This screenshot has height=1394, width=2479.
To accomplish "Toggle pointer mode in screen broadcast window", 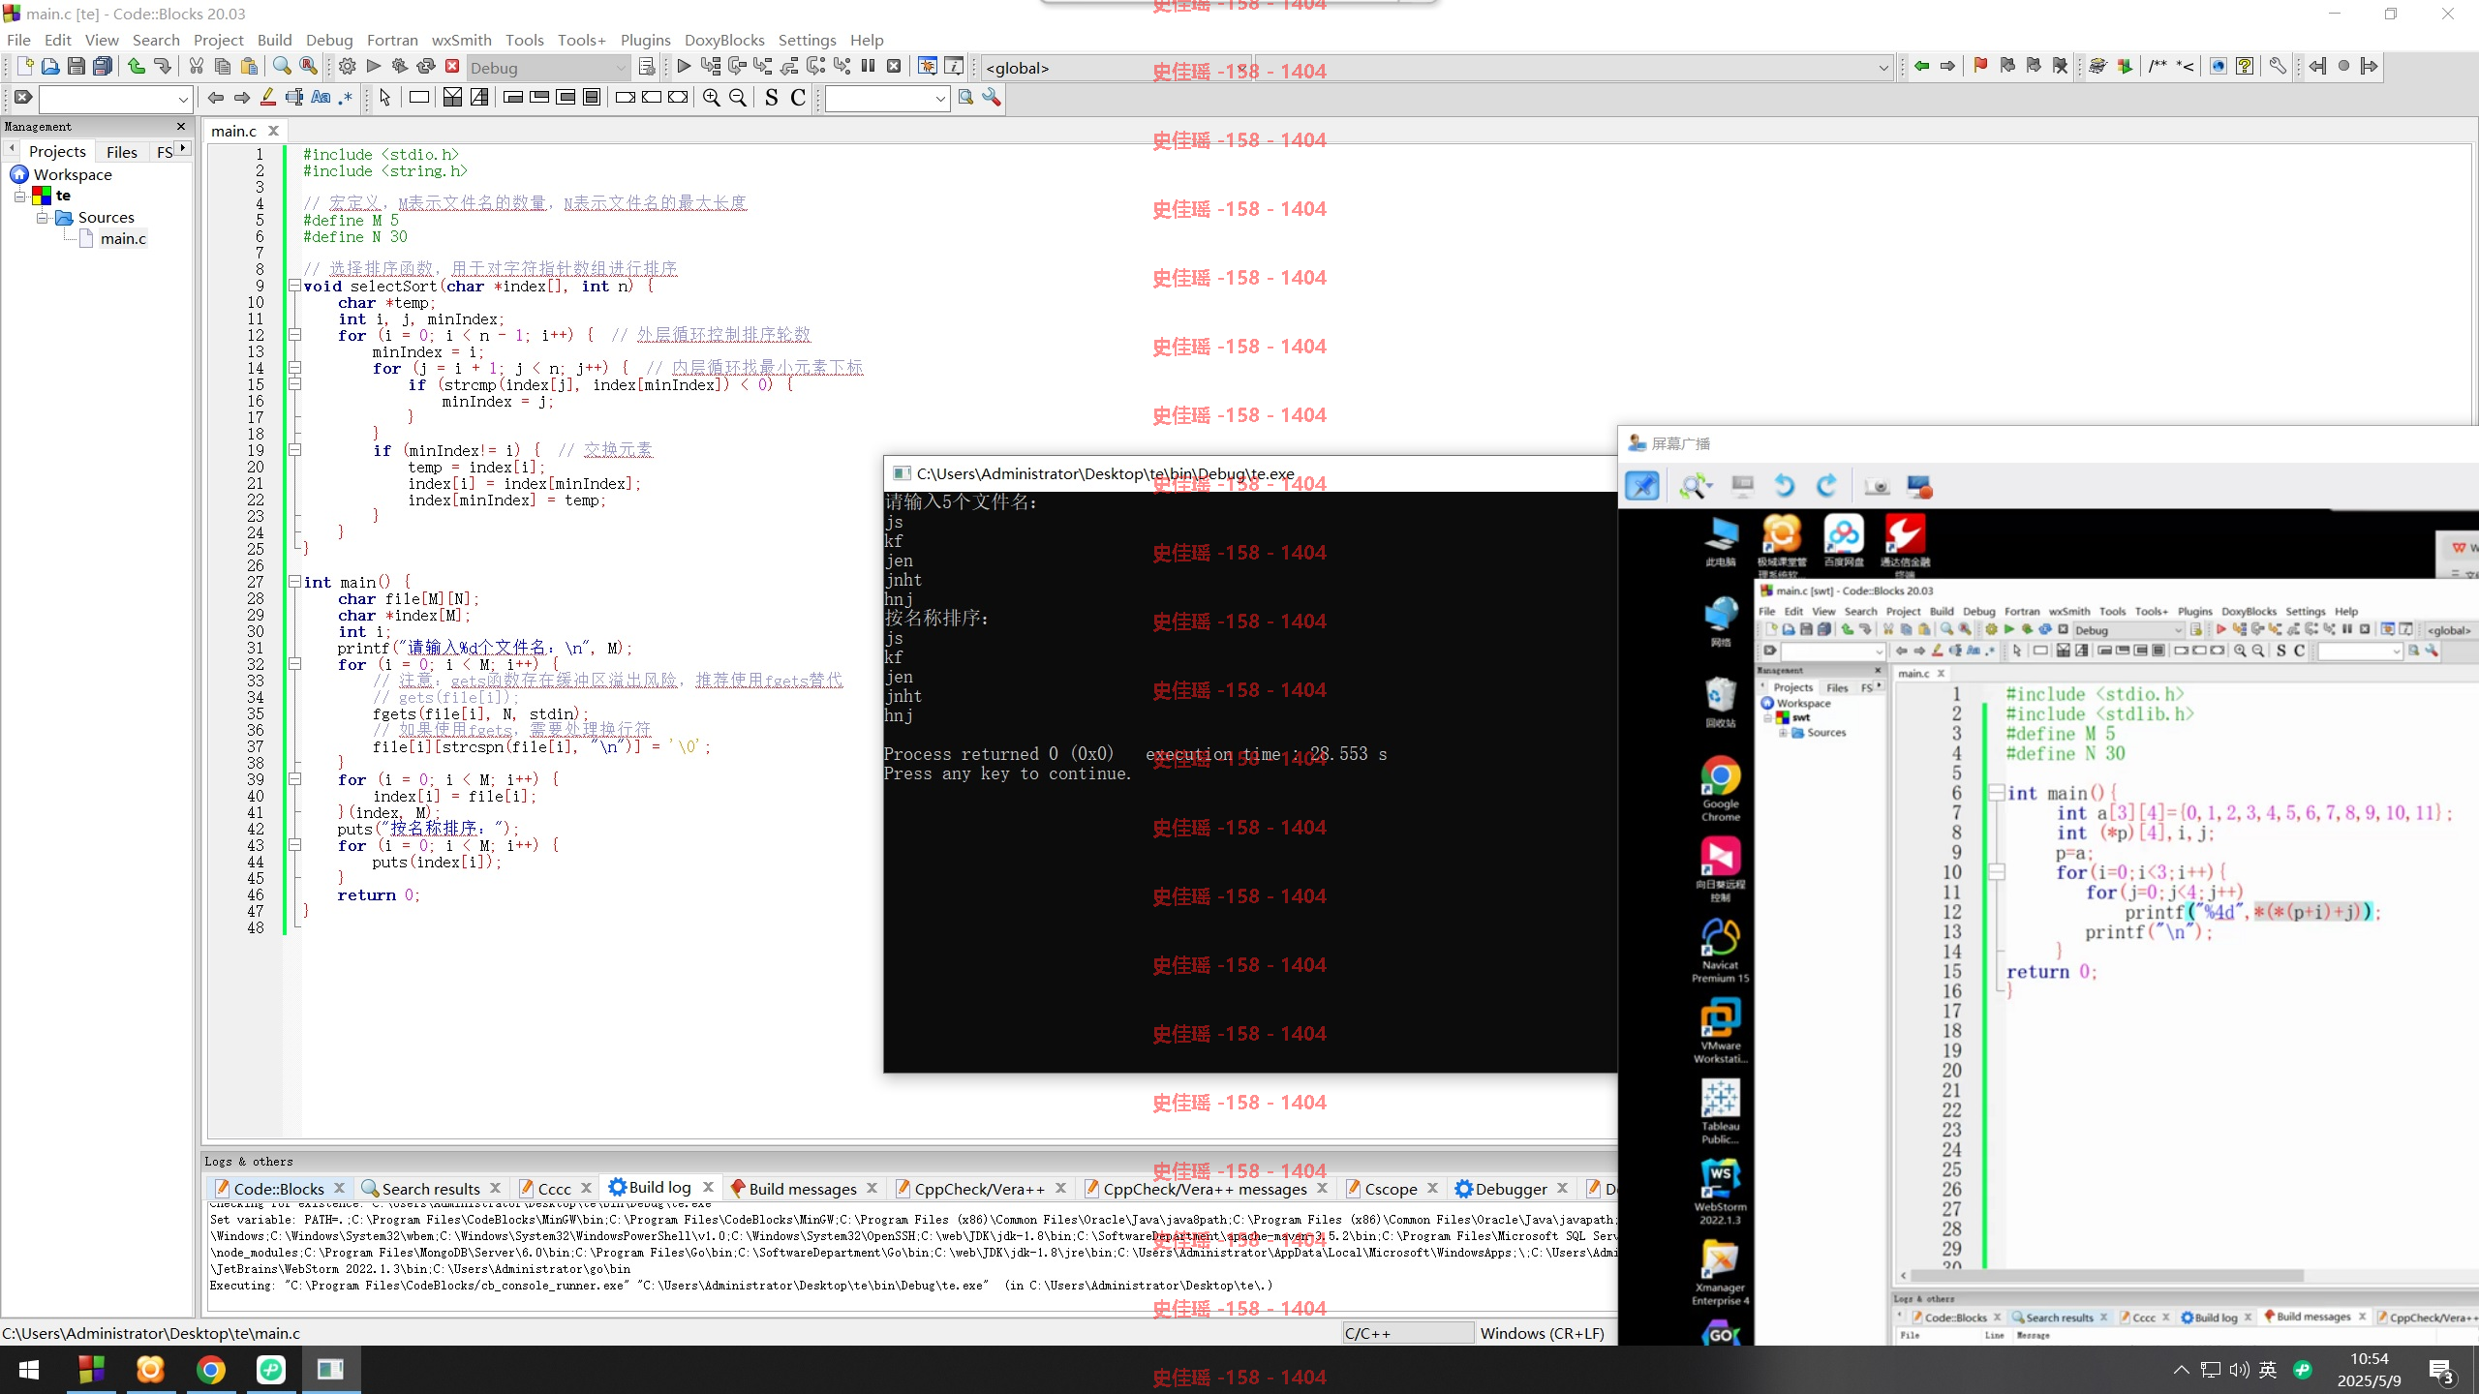I will 1642,486.
